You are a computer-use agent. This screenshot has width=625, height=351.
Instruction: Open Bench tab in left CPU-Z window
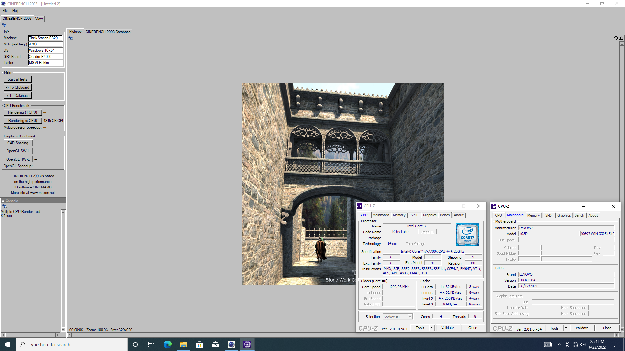[445, 215]
